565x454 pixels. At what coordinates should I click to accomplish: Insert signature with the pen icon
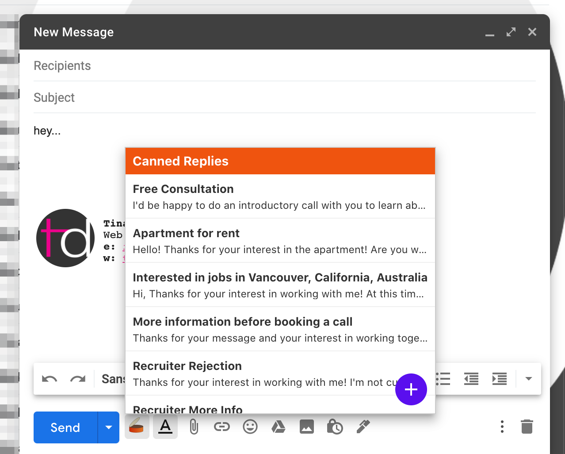point(363,427)
